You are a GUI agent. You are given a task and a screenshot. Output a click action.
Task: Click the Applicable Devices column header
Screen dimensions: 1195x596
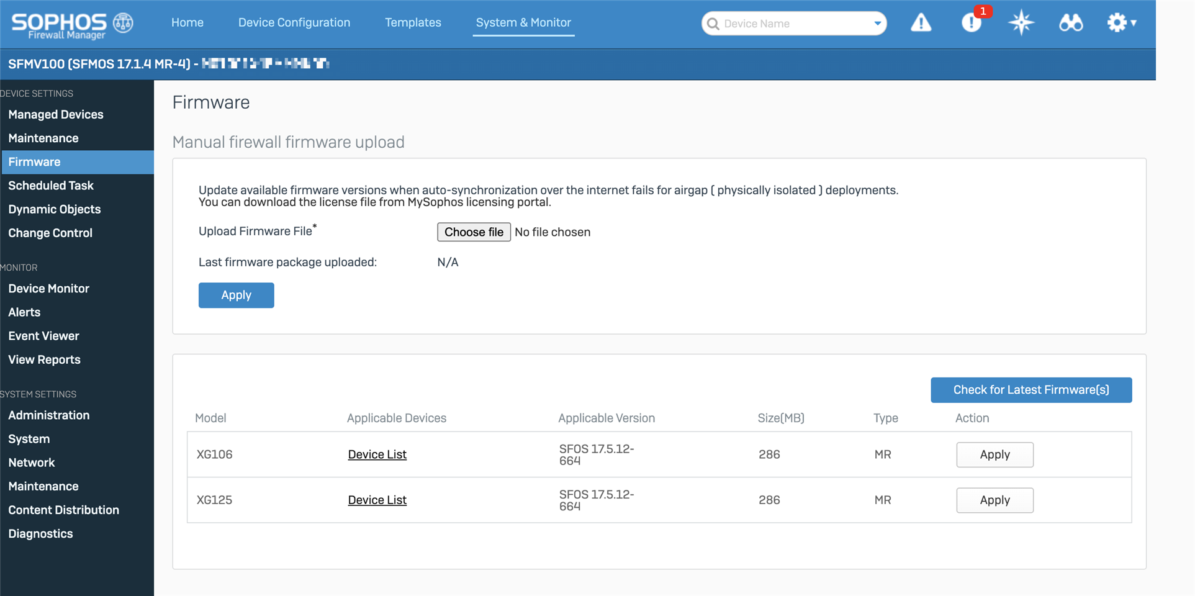tap(397, 418)
